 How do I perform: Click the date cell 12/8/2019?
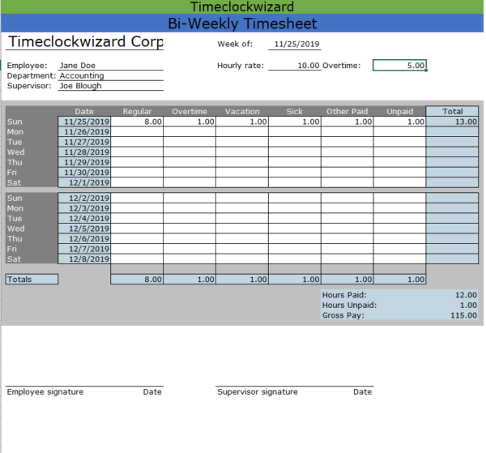point(84,259)
